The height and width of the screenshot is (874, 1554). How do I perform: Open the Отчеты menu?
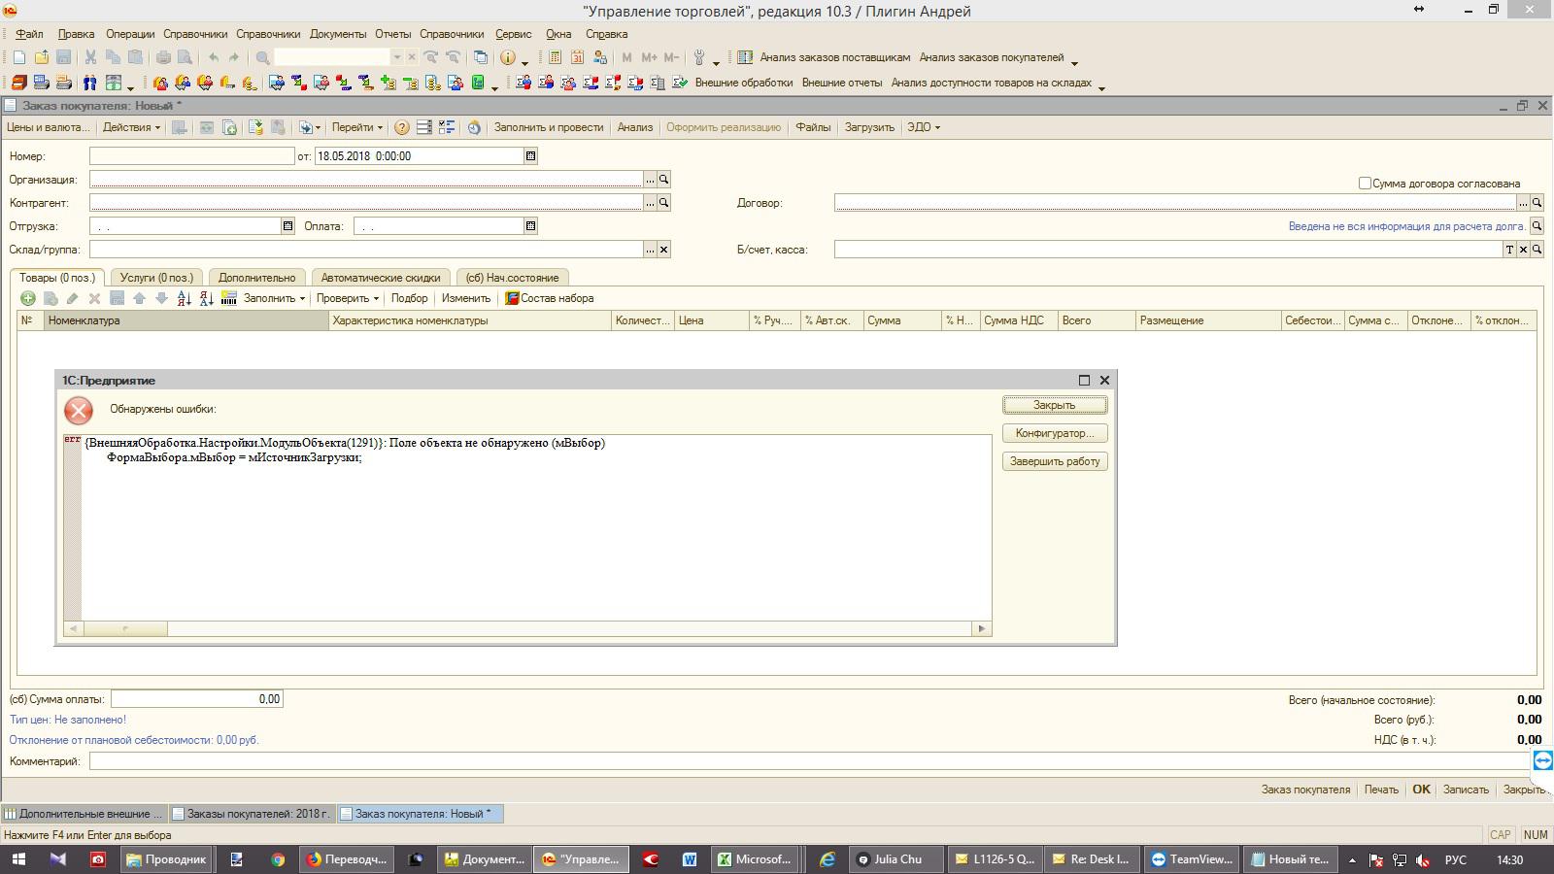click(x=392, y=34)
